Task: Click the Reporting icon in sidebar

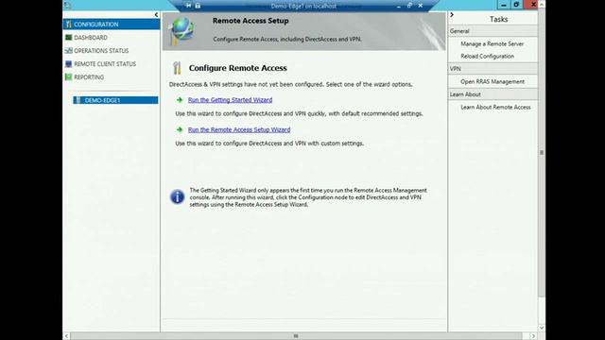Action: tap(68, 77)
